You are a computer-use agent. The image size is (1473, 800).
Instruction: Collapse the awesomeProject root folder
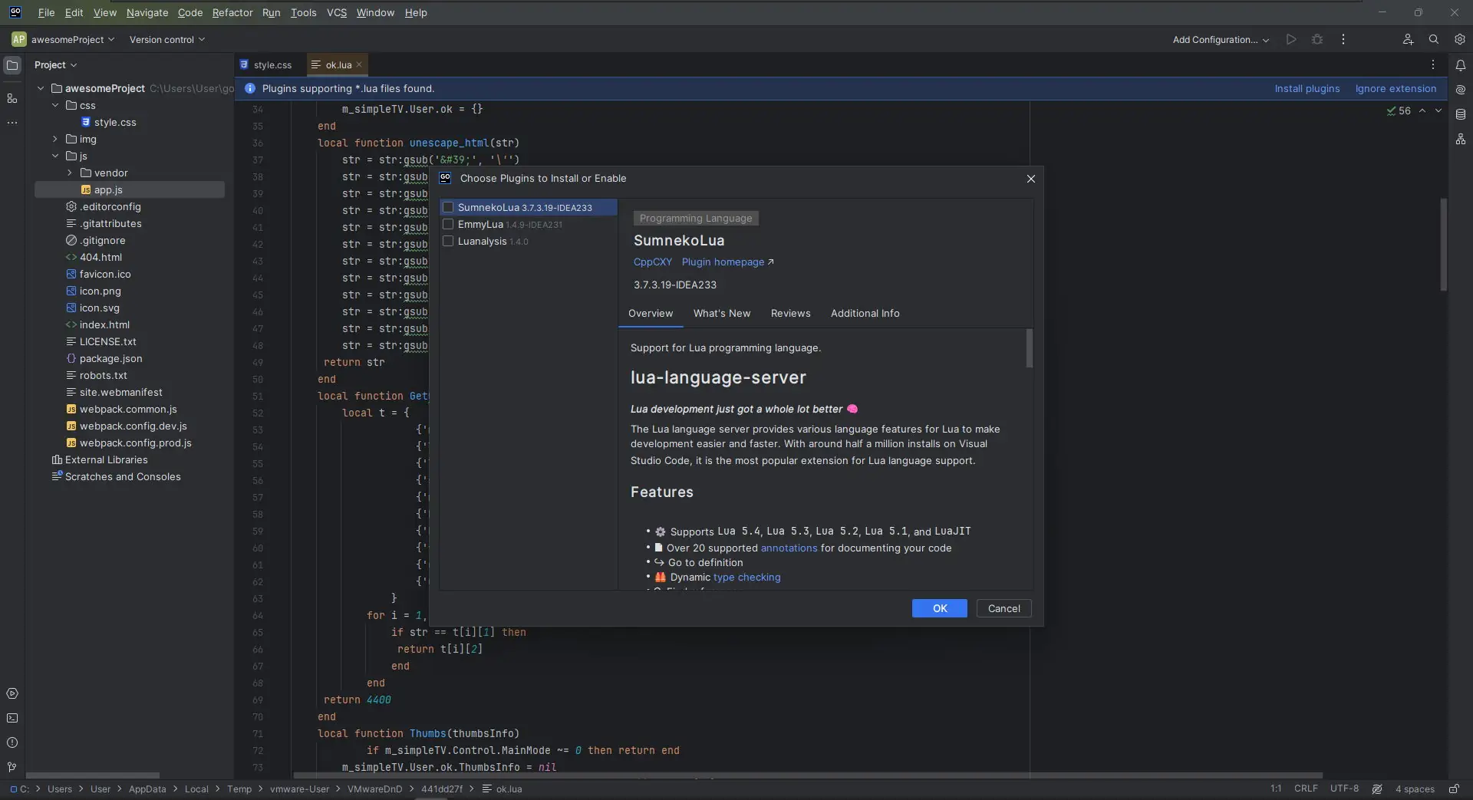(x=41, y=88)
